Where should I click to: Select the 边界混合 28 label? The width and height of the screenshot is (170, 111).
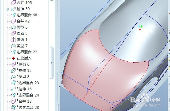click(29, 108)
